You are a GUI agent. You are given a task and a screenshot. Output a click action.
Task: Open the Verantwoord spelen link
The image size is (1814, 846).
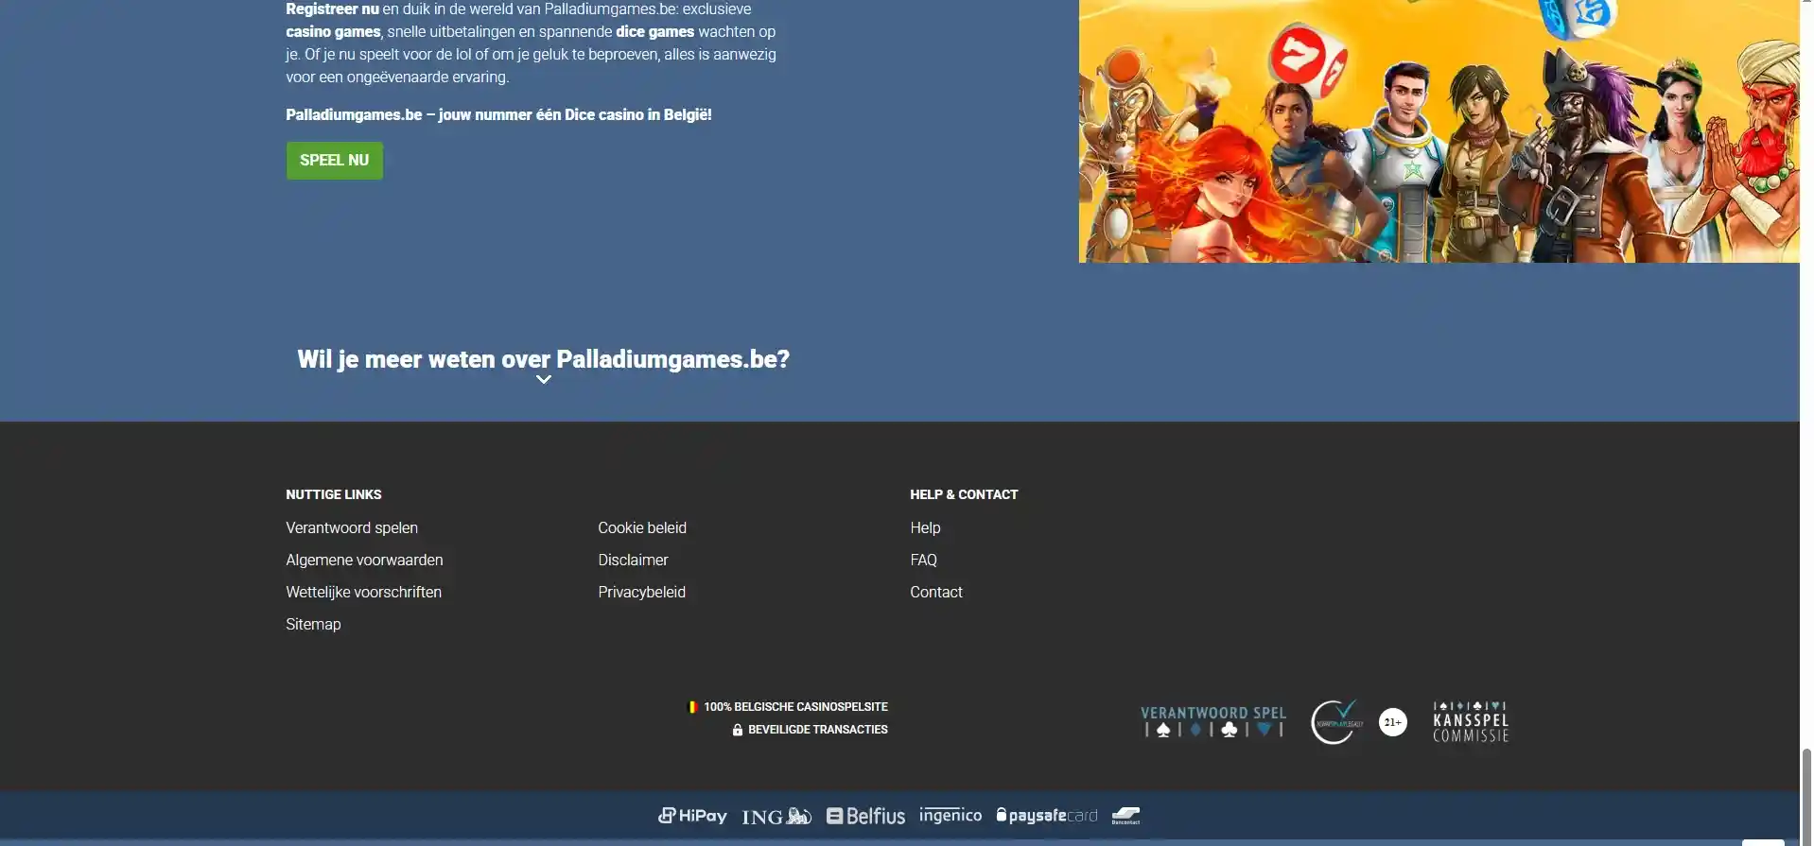[352, 527]
